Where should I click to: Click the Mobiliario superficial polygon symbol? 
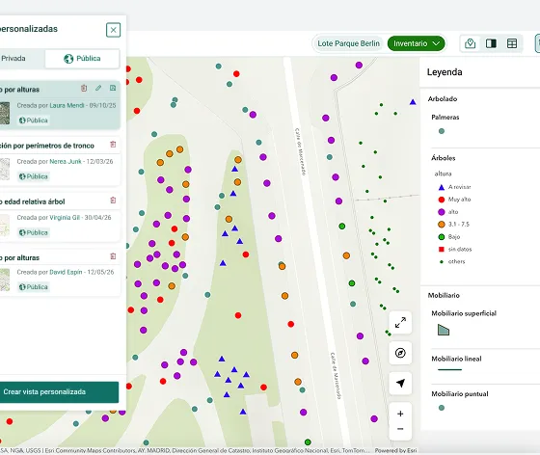click(444, 330)
